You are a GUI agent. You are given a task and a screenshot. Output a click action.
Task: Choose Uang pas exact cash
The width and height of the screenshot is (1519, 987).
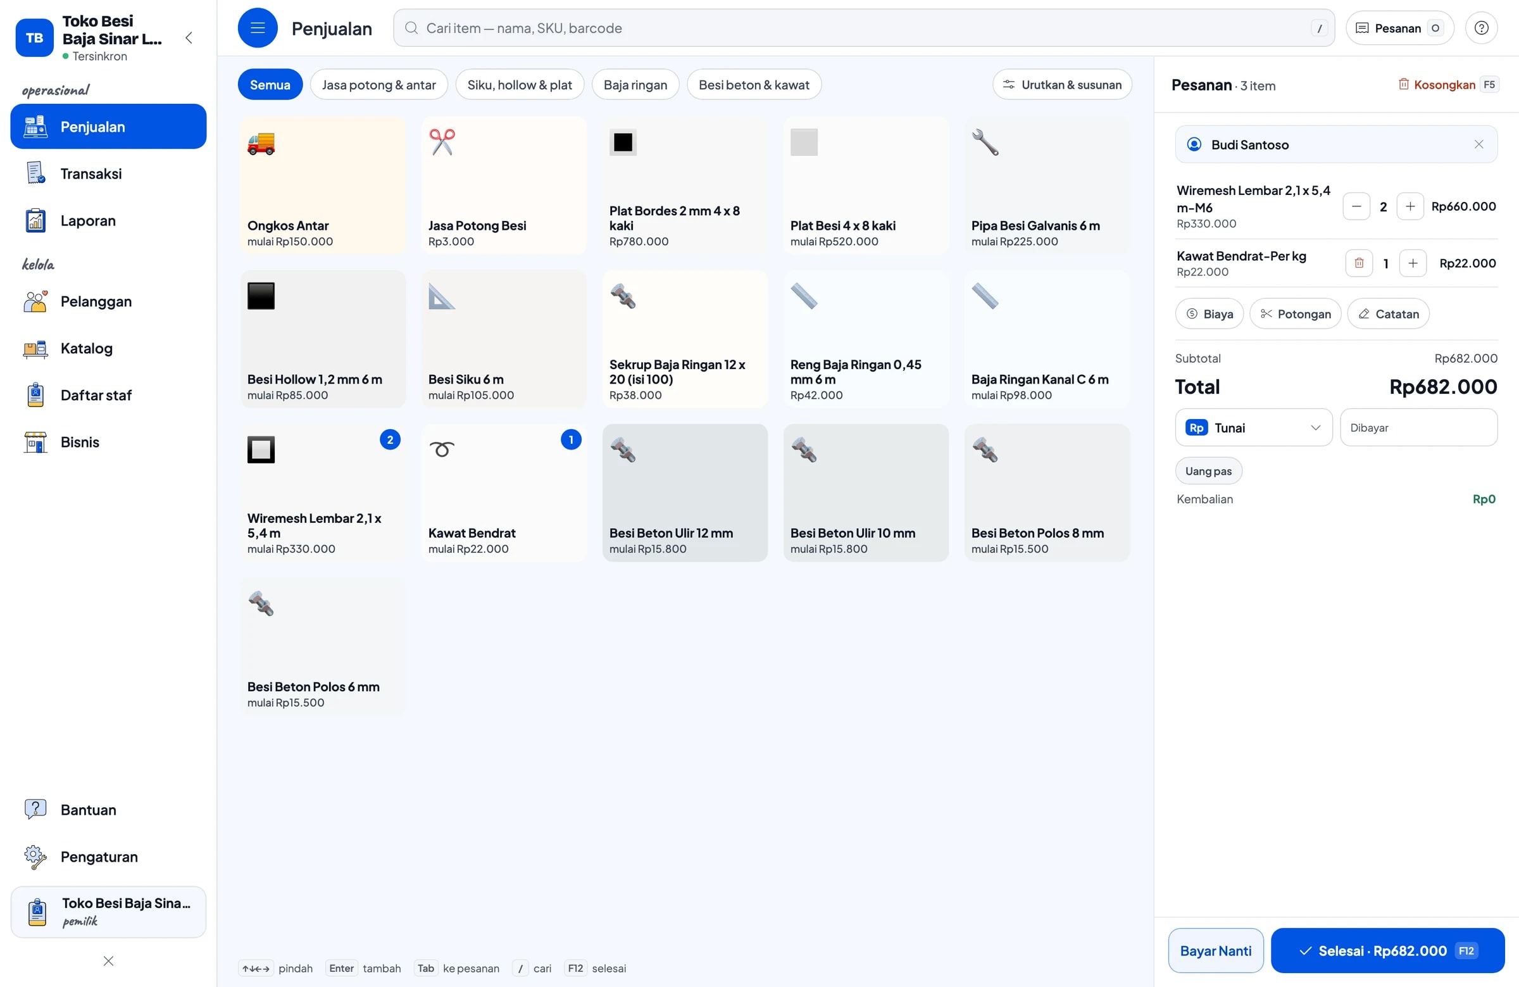(1208, 470)
